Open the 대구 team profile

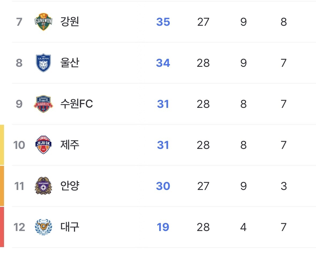pyautogui.click(x=70, y=227)
